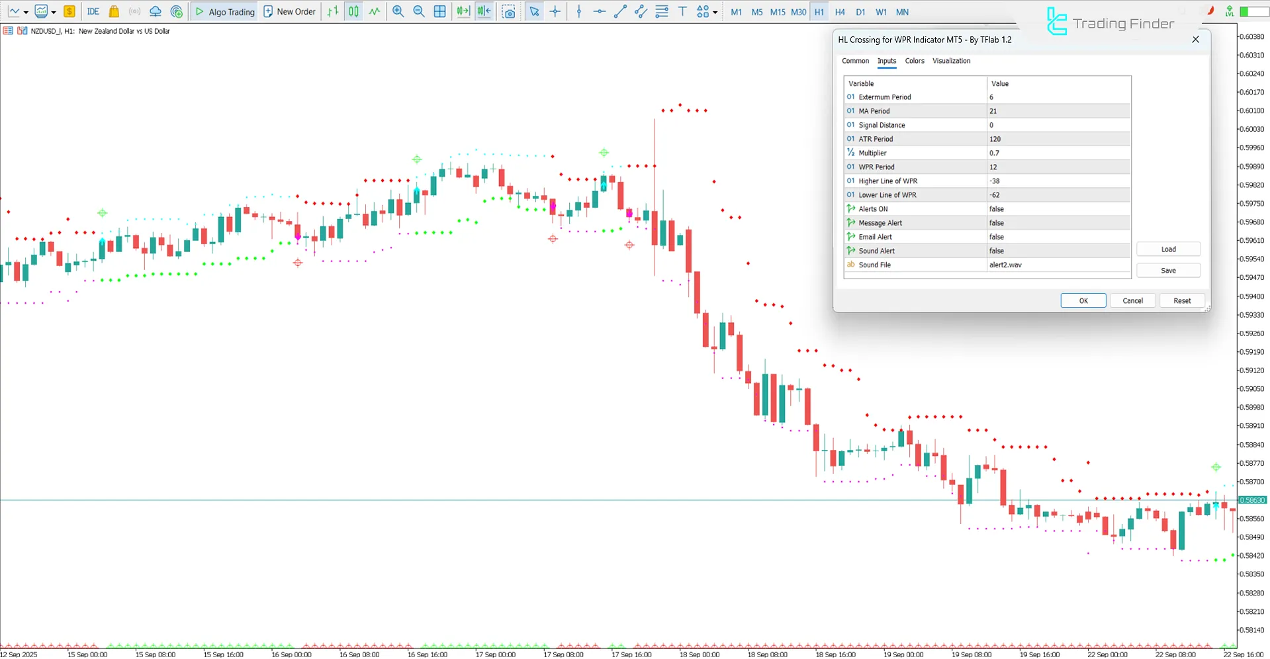Take a chart screenshot with the camera tool
This screenshot has height=659, width=1270.
pos(508,11)
